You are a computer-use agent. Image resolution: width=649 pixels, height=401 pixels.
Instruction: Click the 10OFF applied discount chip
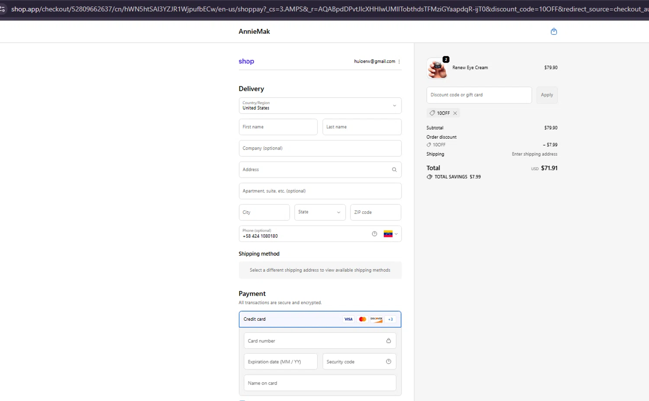[x=443, y=113]
